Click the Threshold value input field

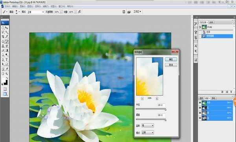coord(161,115)
